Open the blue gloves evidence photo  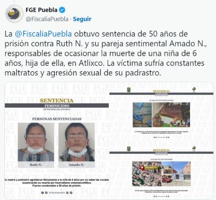click(142, 115)
